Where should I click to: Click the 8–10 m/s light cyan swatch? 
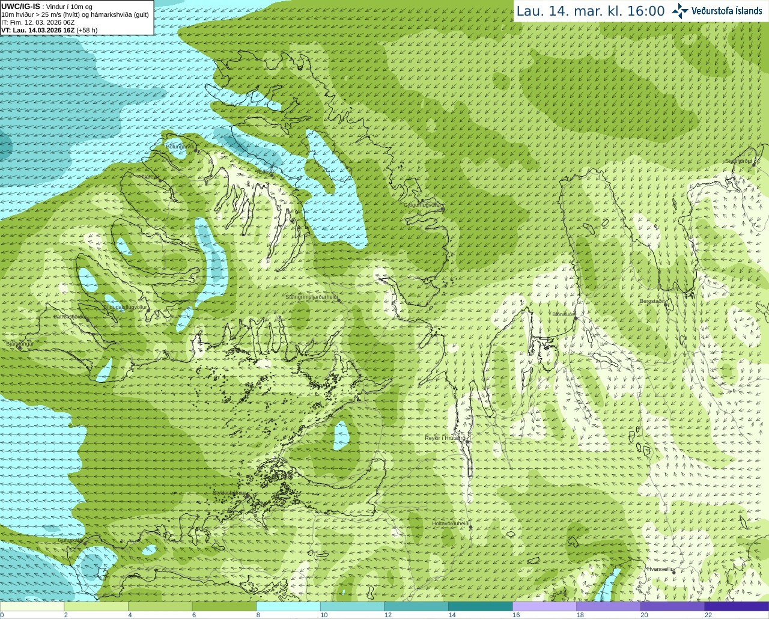point(288,606)
